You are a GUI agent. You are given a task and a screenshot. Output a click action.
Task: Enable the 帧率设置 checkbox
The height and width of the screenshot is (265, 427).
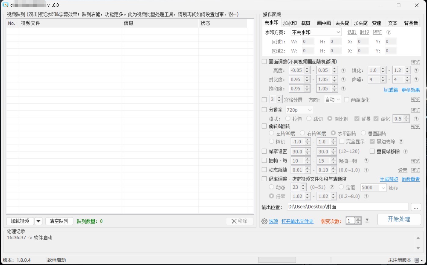click(264, 151)
